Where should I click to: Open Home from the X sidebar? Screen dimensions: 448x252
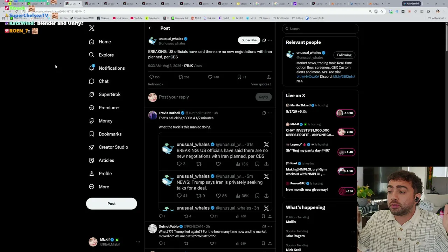pyautogui.click(x=100, y=42)
